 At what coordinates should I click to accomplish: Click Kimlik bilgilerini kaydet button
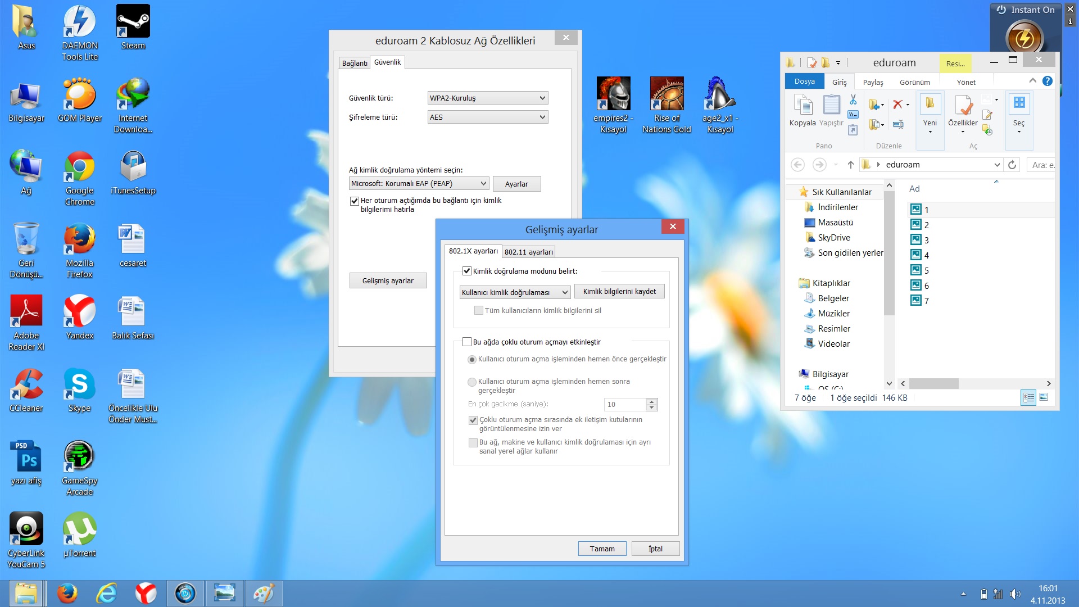[x=619, y=291]
